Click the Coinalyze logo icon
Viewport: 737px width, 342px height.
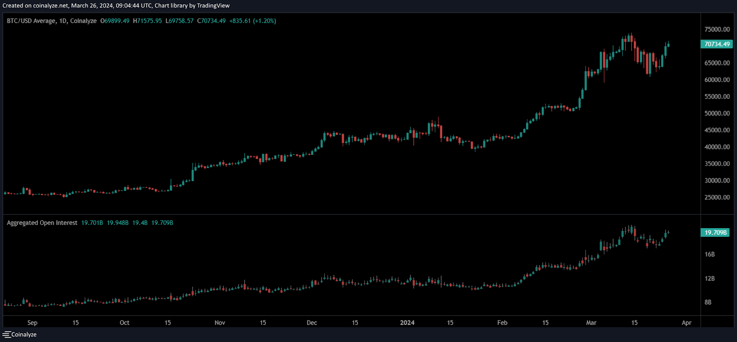6,335
